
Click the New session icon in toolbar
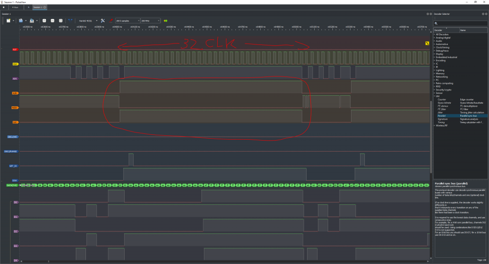(x=9, y=21)
